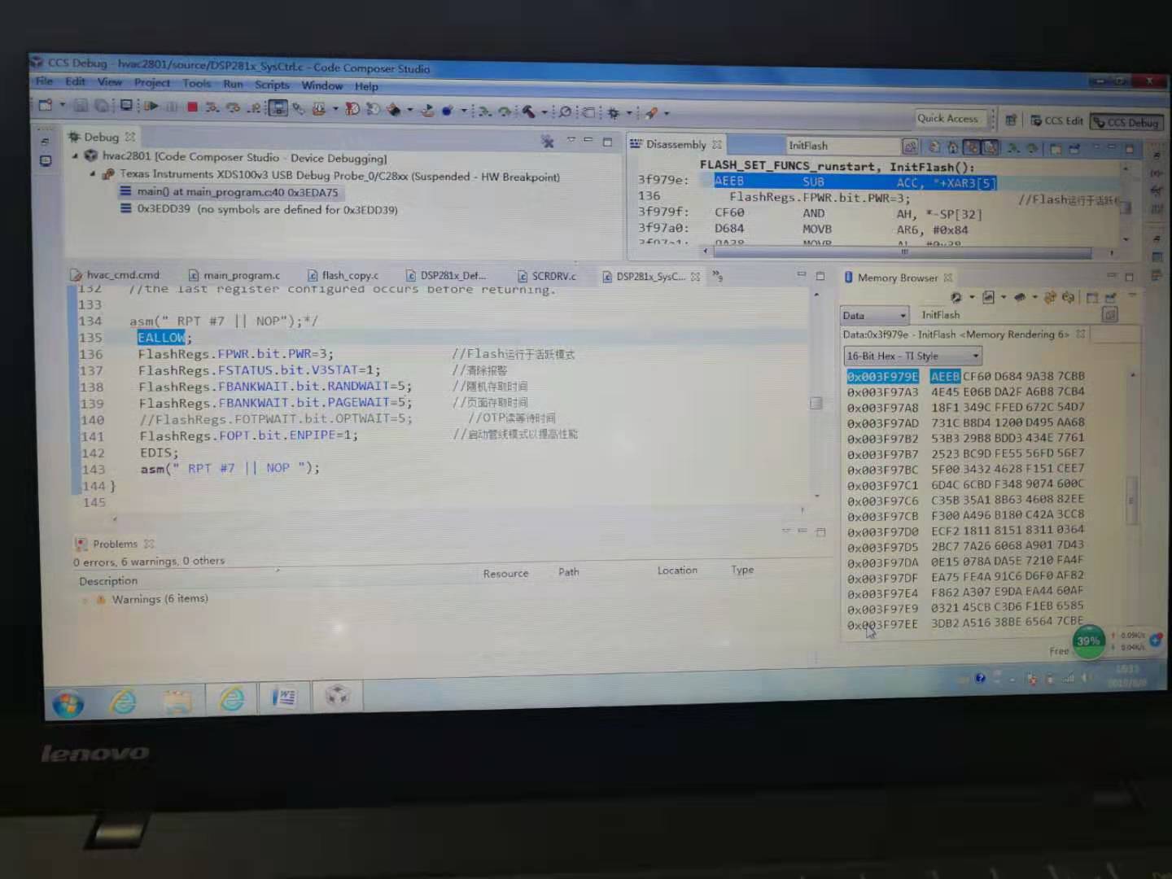The width and height of the screenshot is (1172, 879).
Task: Click the Memory Browser InitFlash address field
Action: (x=1008, y=315)
